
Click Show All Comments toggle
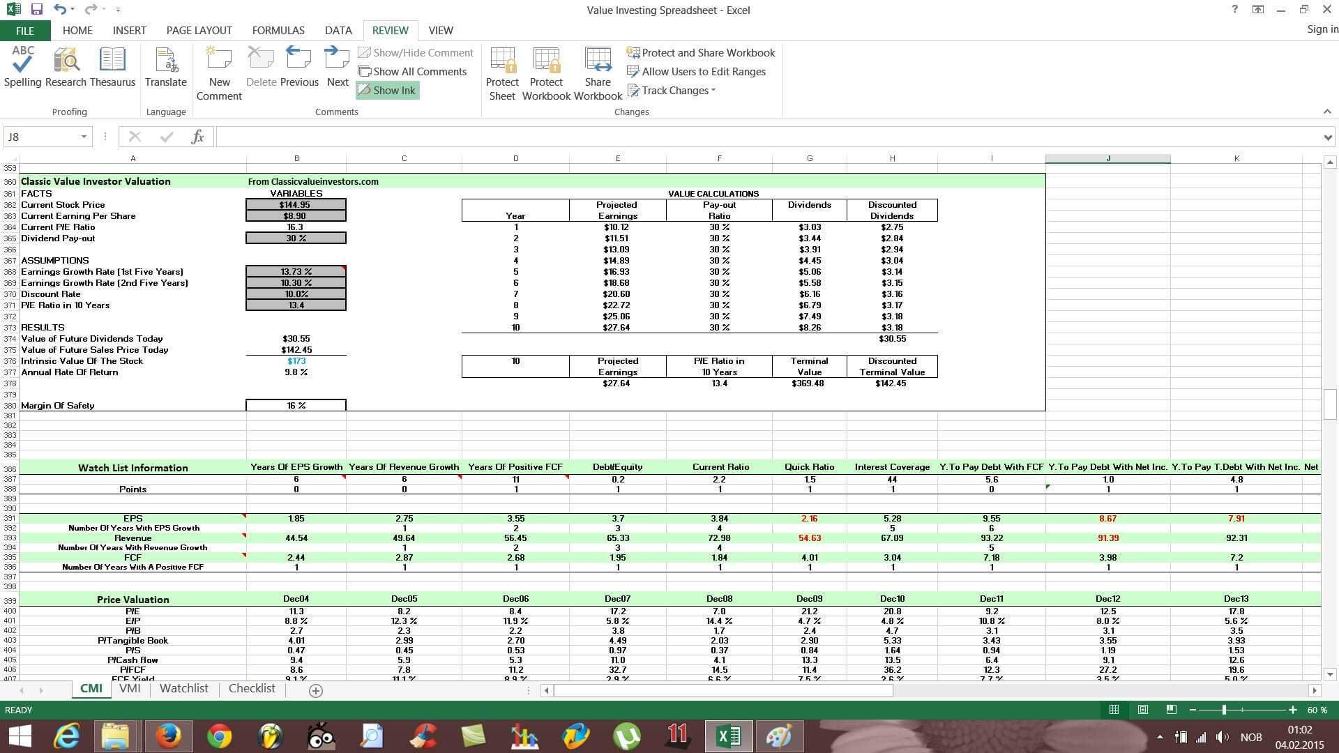pyautogui.click(x=414, y=71)
